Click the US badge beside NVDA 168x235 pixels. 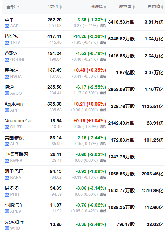[7, 77]
